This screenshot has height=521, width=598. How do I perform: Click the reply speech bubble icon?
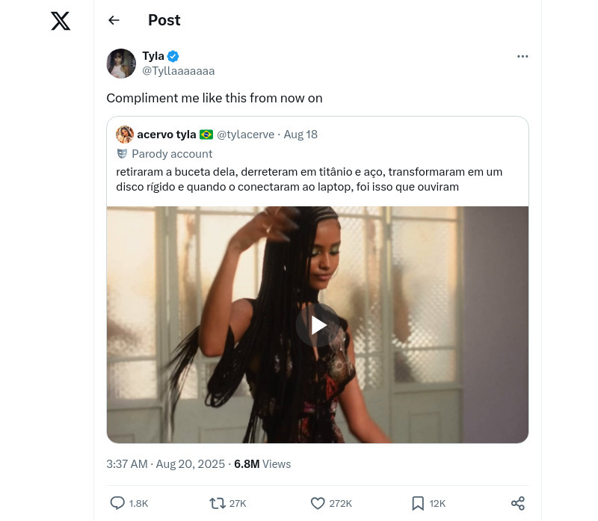(117, 503)
